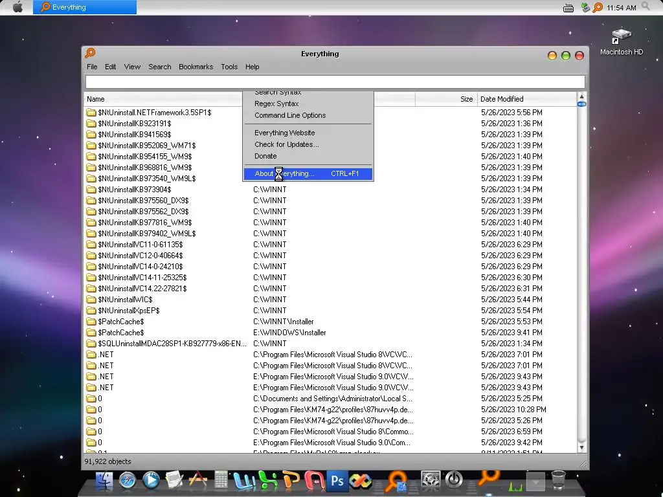
Task: Choose Donate from the Help menu
Action: (308, 156)
